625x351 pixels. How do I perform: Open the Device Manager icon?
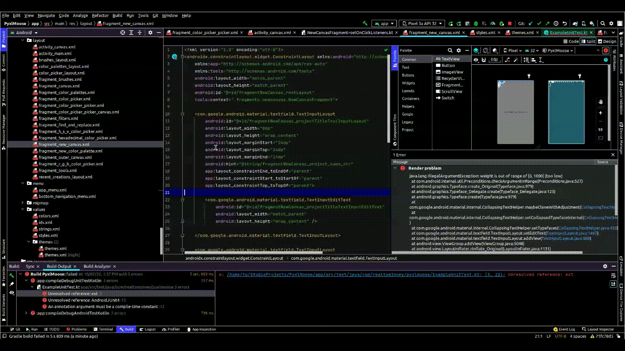[584, 22]
